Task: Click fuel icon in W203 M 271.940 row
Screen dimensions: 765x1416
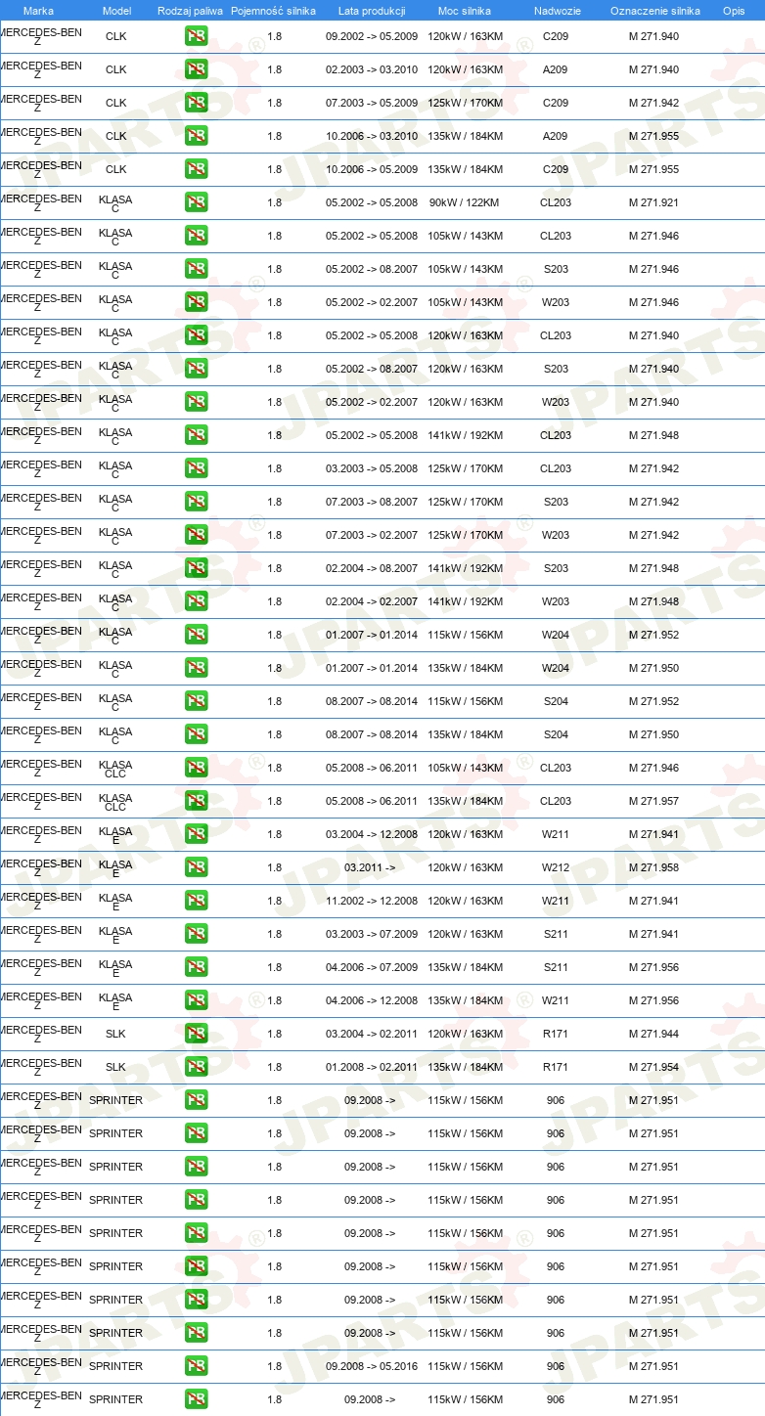Action: point(196,402)
